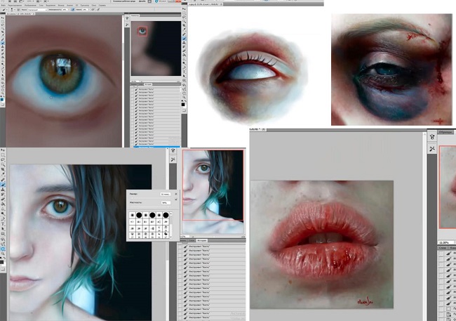This screenshot has width=456, height=321.
Task: Open the lower collapsed panel icon beside the portrait navigator
Action: click(173, 159)
